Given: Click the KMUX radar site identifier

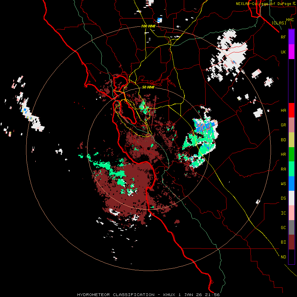Looking at the screenshot, I should [x=169, y=295].
